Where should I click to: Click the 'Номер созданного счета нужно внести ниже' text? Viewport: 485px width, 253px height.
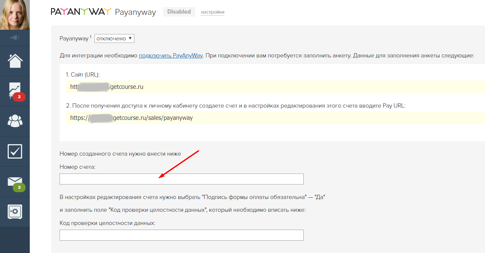(x=120, y=154)
